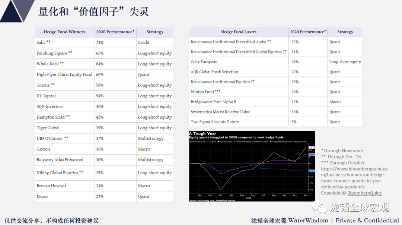Viewport: 402px width, 225px height.
Task: Click the 'Copyright © BloombergQuint' line
Action: 351,193
